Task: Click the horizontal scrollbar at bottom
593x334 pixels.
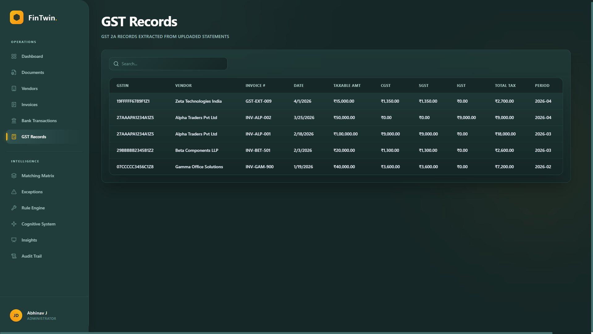Action: [x=276, y=333]
